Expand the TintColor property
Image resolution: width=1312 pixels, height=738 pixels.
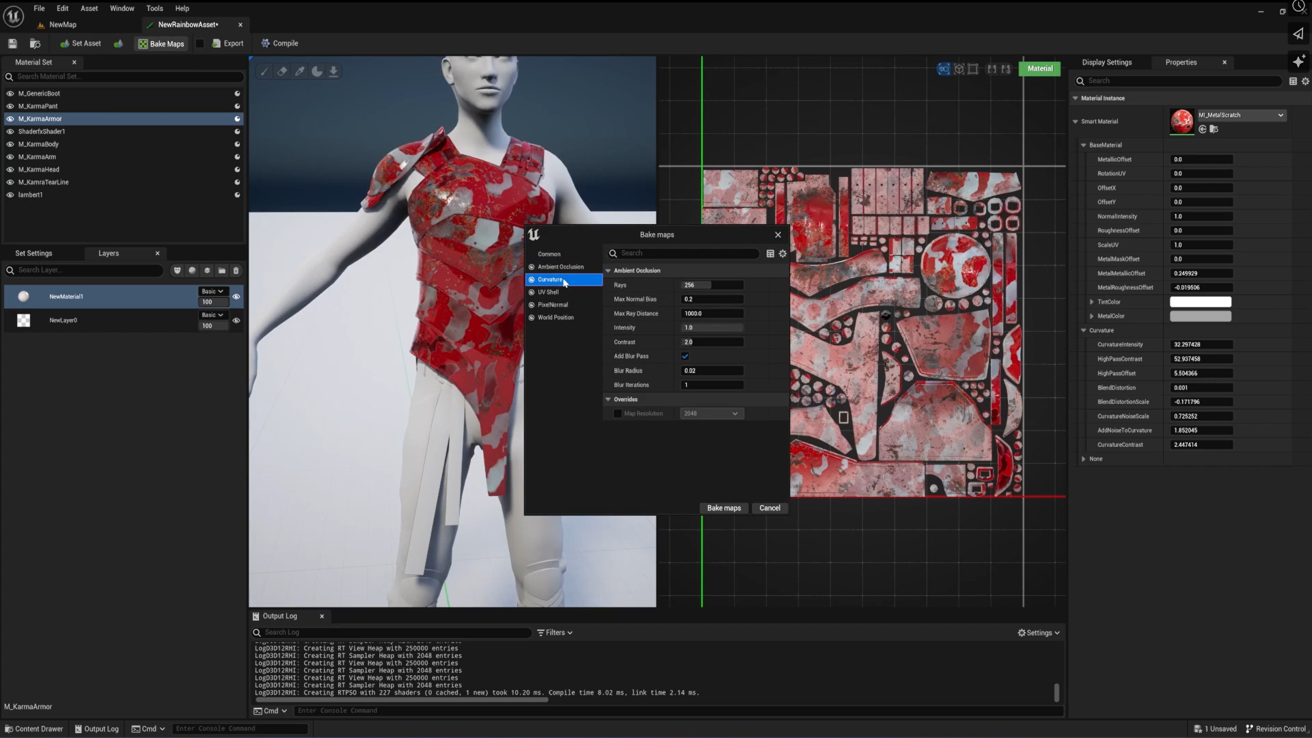(1091, 302)
